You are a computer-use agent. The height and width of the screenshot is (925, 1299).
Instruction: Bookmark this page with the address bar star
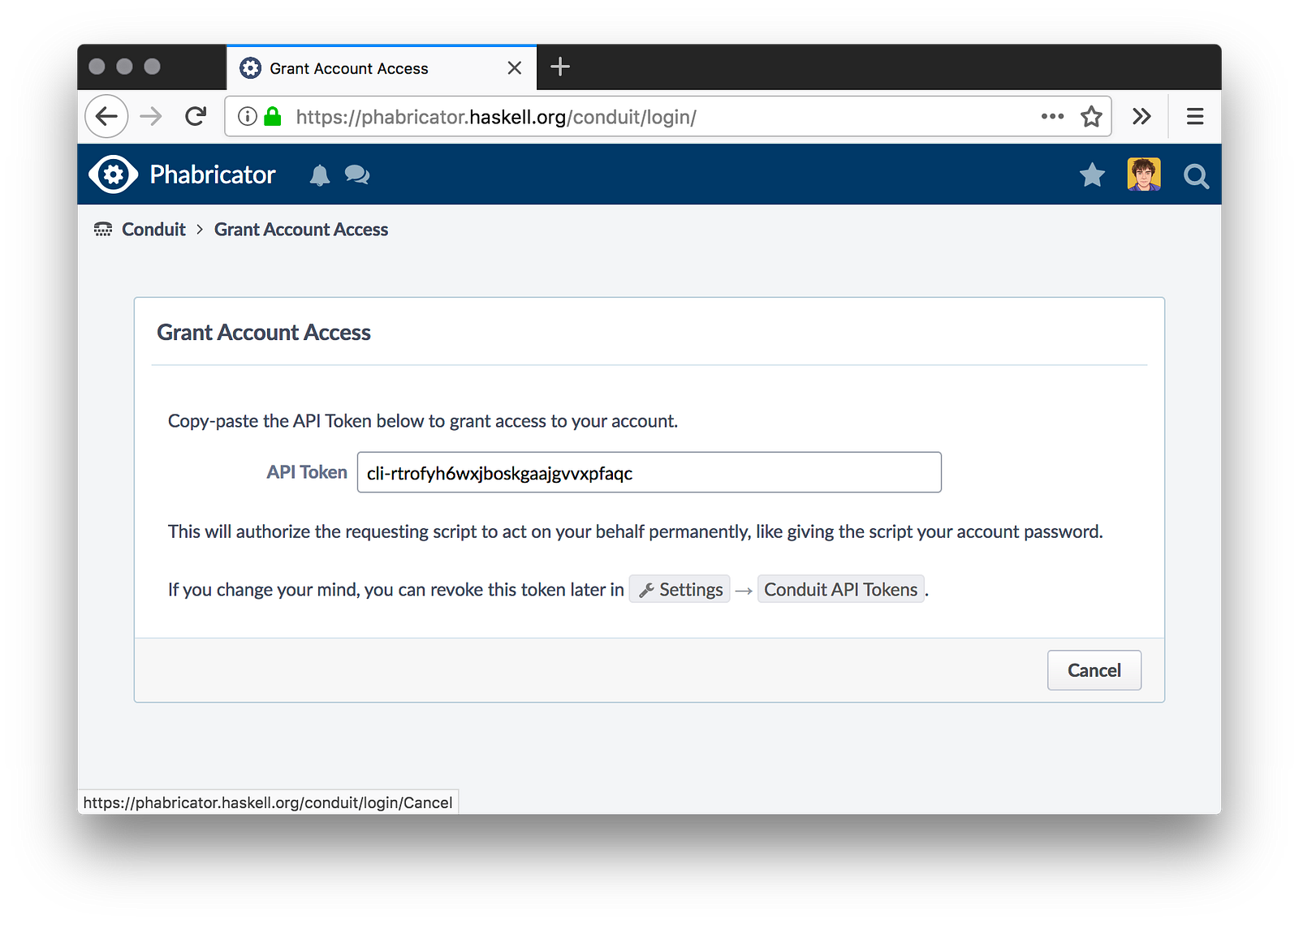point(1091,117)
